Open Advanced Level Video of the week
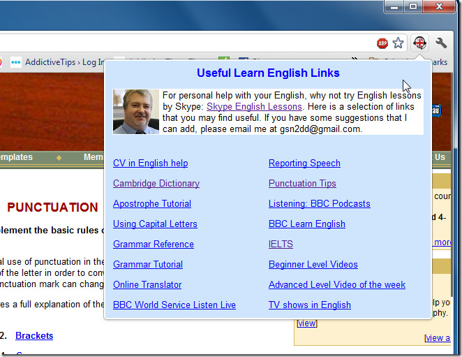The width and height of the screenshot is (462, 357). point(337,285)
